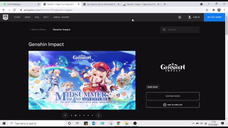Open a new browser tab

pyautogui.click(x=165, y=4)
